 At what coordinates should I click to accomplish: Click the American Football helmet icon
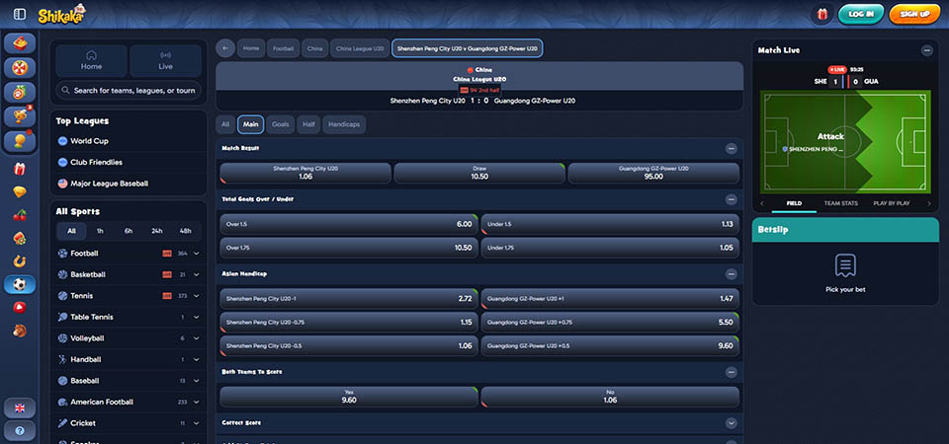coord(62,402)
